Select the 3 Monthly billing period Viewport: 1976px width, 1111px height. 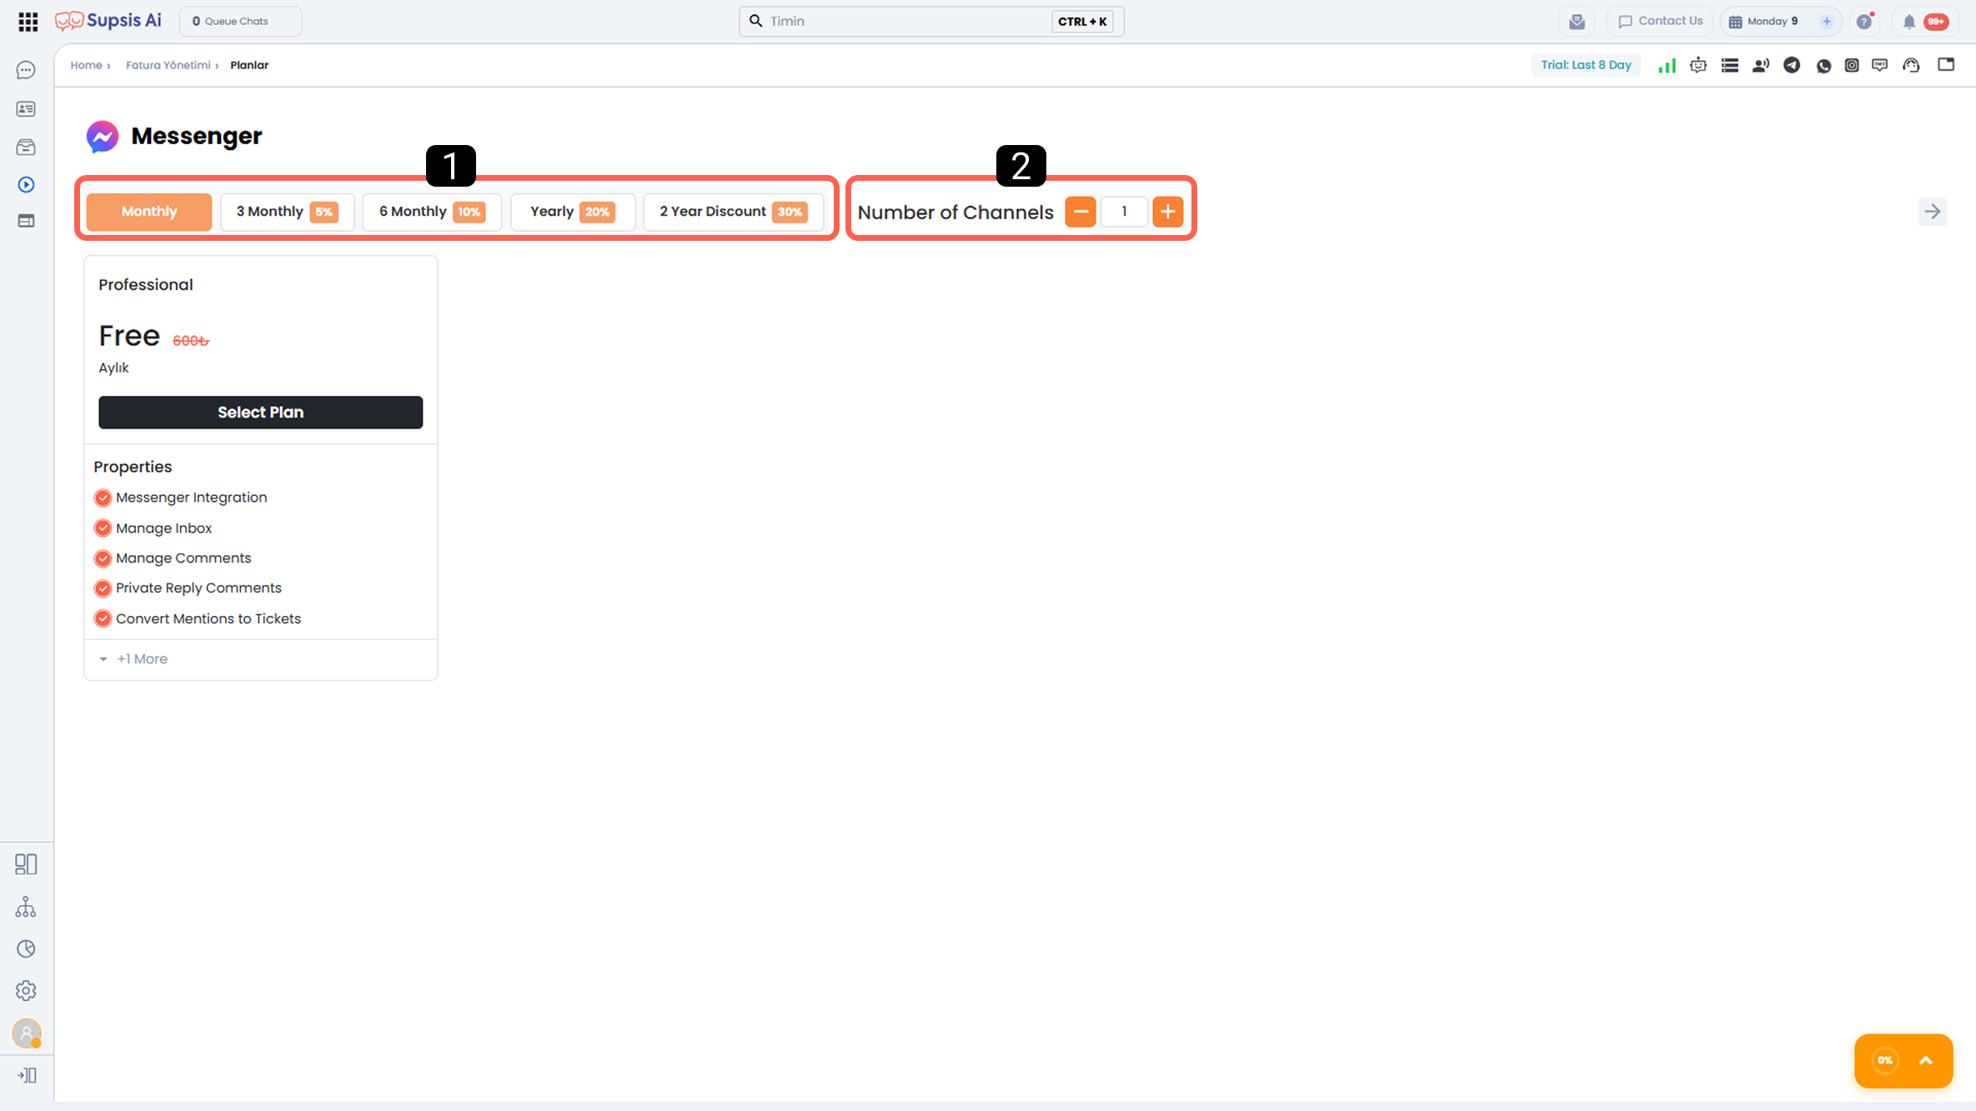(x=287, y=212)
